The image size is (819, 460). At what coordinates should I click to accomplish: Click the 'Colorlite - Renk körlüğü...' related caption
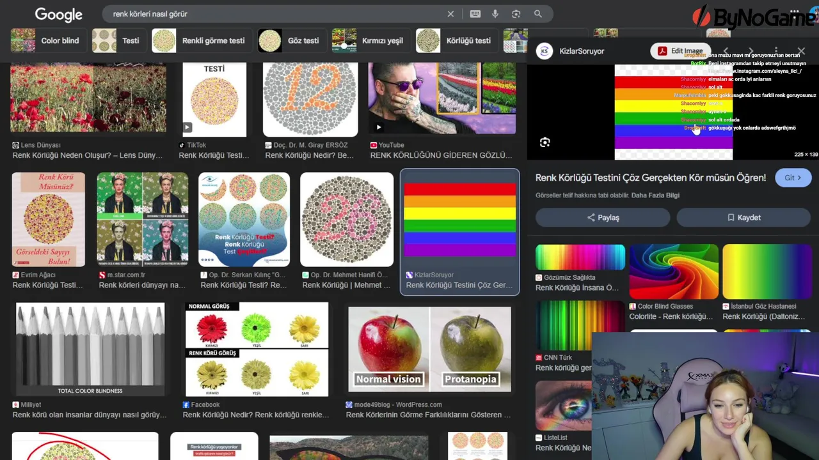671,317
